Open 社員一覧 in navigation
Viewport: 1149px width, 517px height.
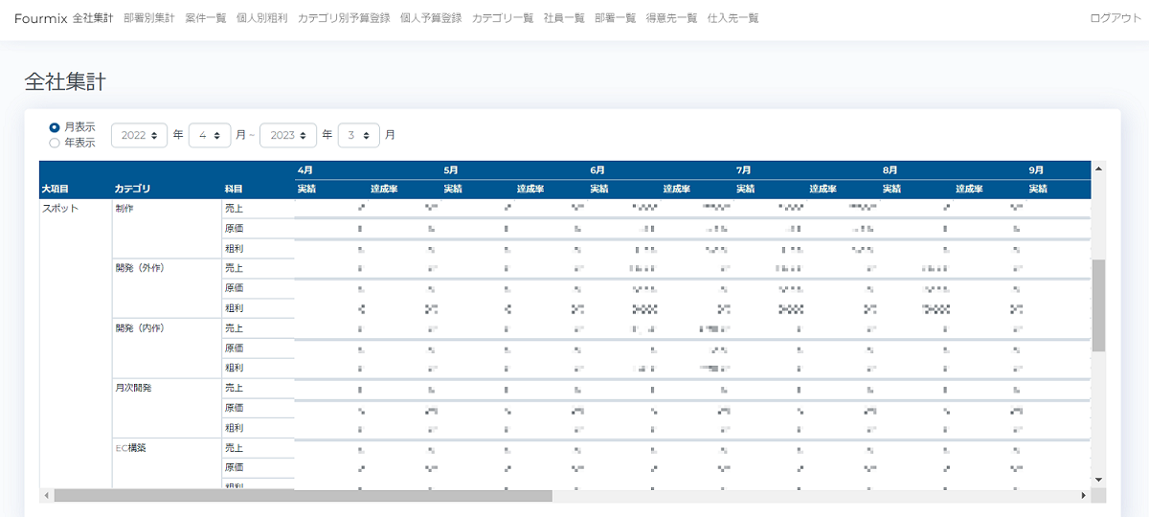[x=564, y=18]
